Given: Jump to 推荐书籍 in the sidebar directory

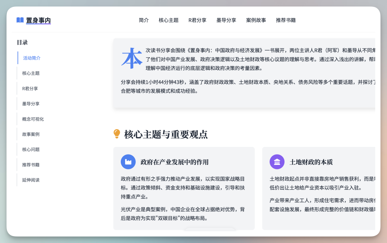Looking at the screenshot, I should click(31, 165).
